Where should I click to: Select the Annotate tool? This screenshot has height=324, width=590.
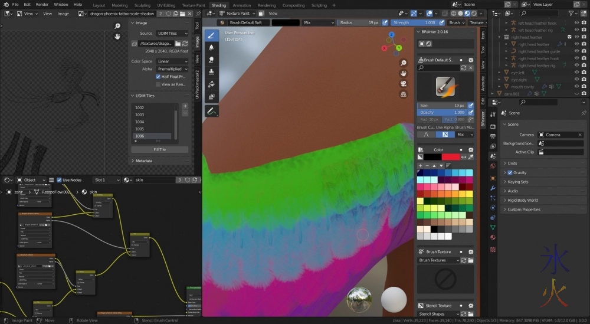click(212, 111)
